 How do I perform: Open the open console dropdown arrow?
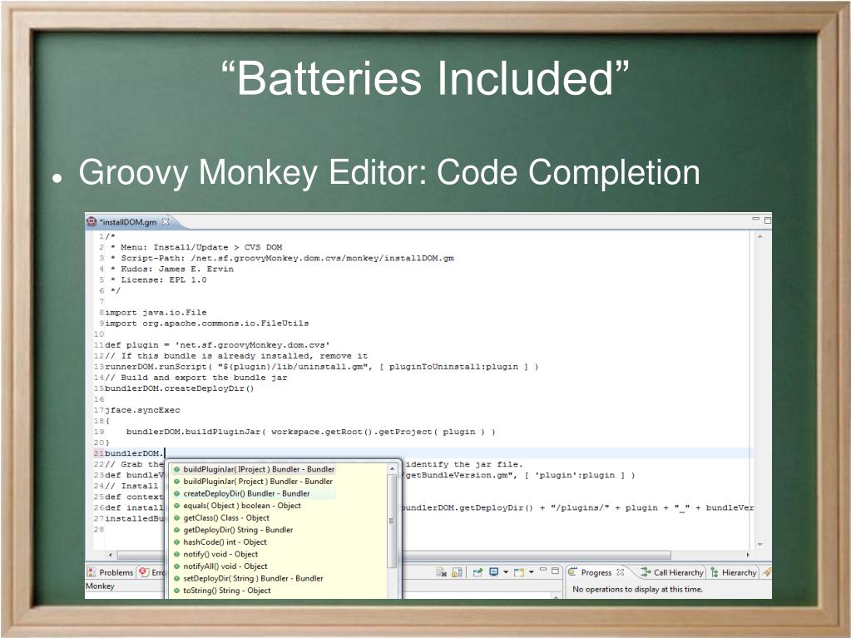532,571
